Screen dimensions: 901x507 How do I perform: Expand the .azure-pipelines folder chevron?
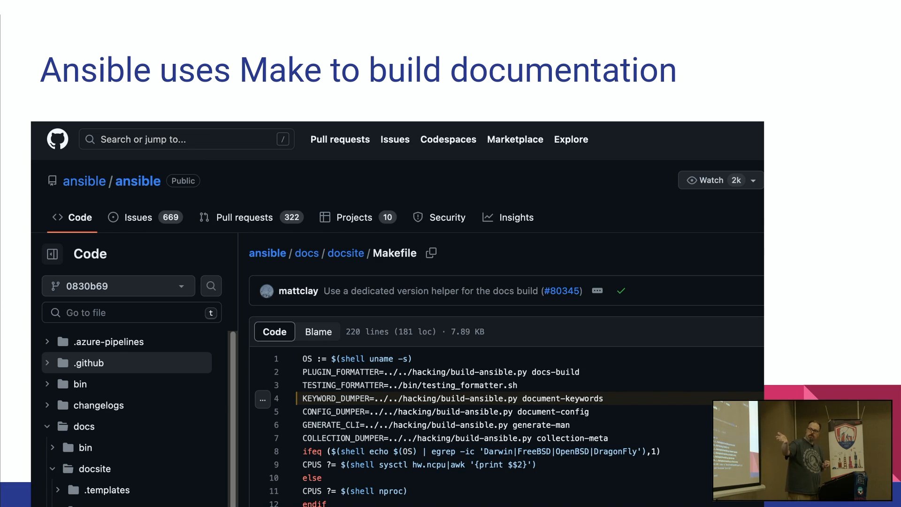coord(47,342)
